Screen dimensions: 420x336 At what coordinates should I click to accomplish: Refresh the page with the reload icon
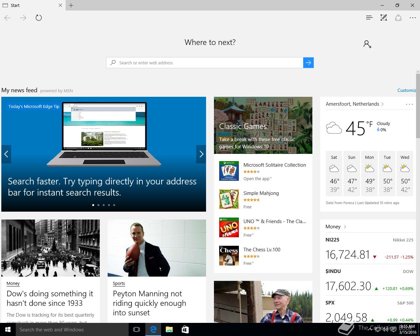(x=39, y=18)
